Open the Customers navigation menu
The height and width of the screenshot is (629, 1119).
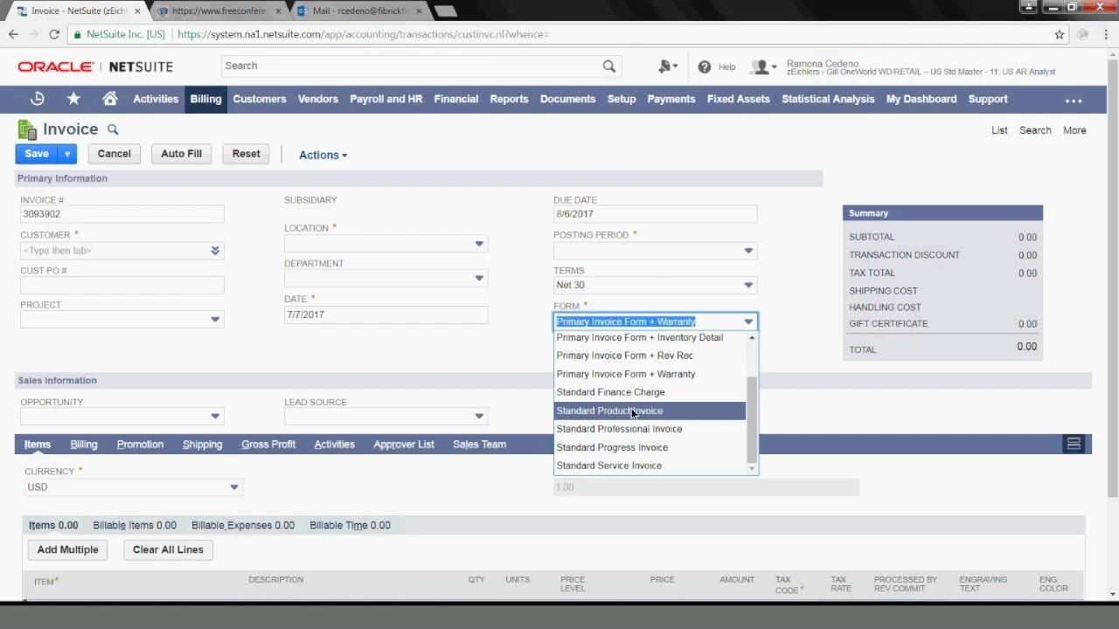(260, 99)
